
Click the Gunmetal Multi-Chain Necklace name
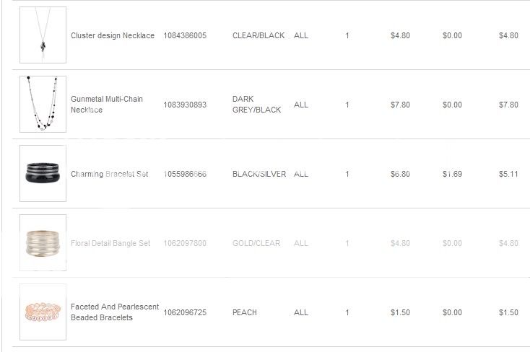pyautogui.click(x=107, y=105)
